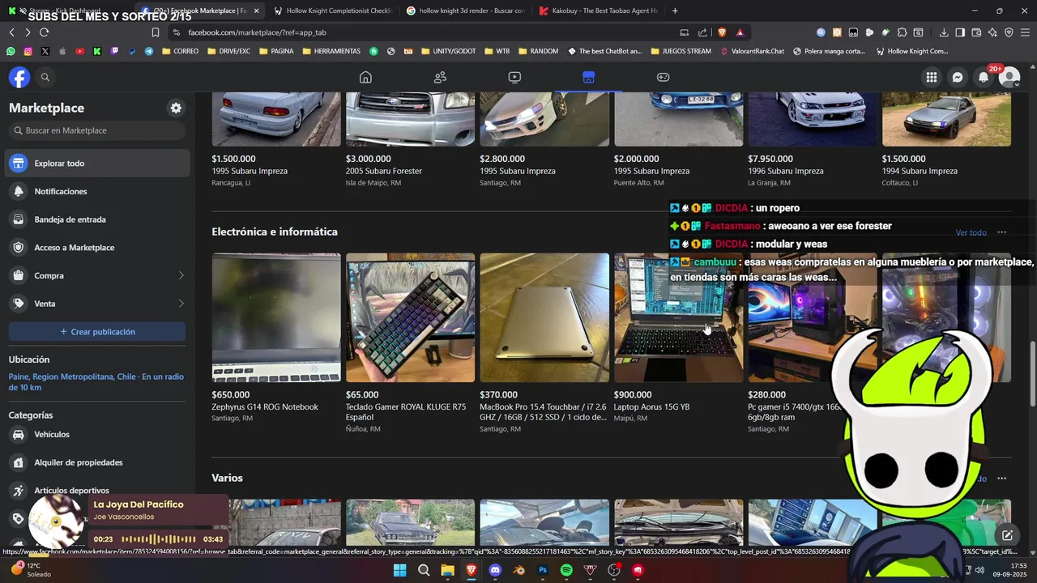Focus the Buscar en Marketplace search field
This screenshot has width=1037, height=583.
pyautogui.click(x=97, y=130)
